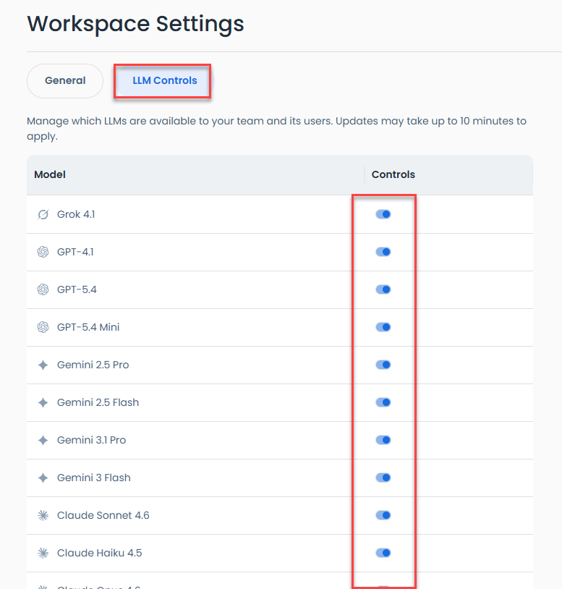Click the Gemini 2.5 Pro sparkle icon

coord(43,365)
